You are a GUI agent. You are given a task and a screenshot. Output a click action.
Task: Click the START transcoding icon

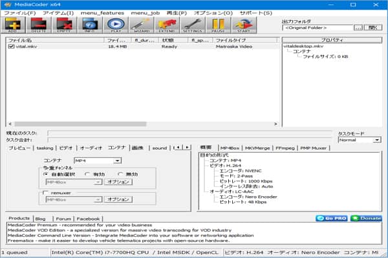click(244, 25)
